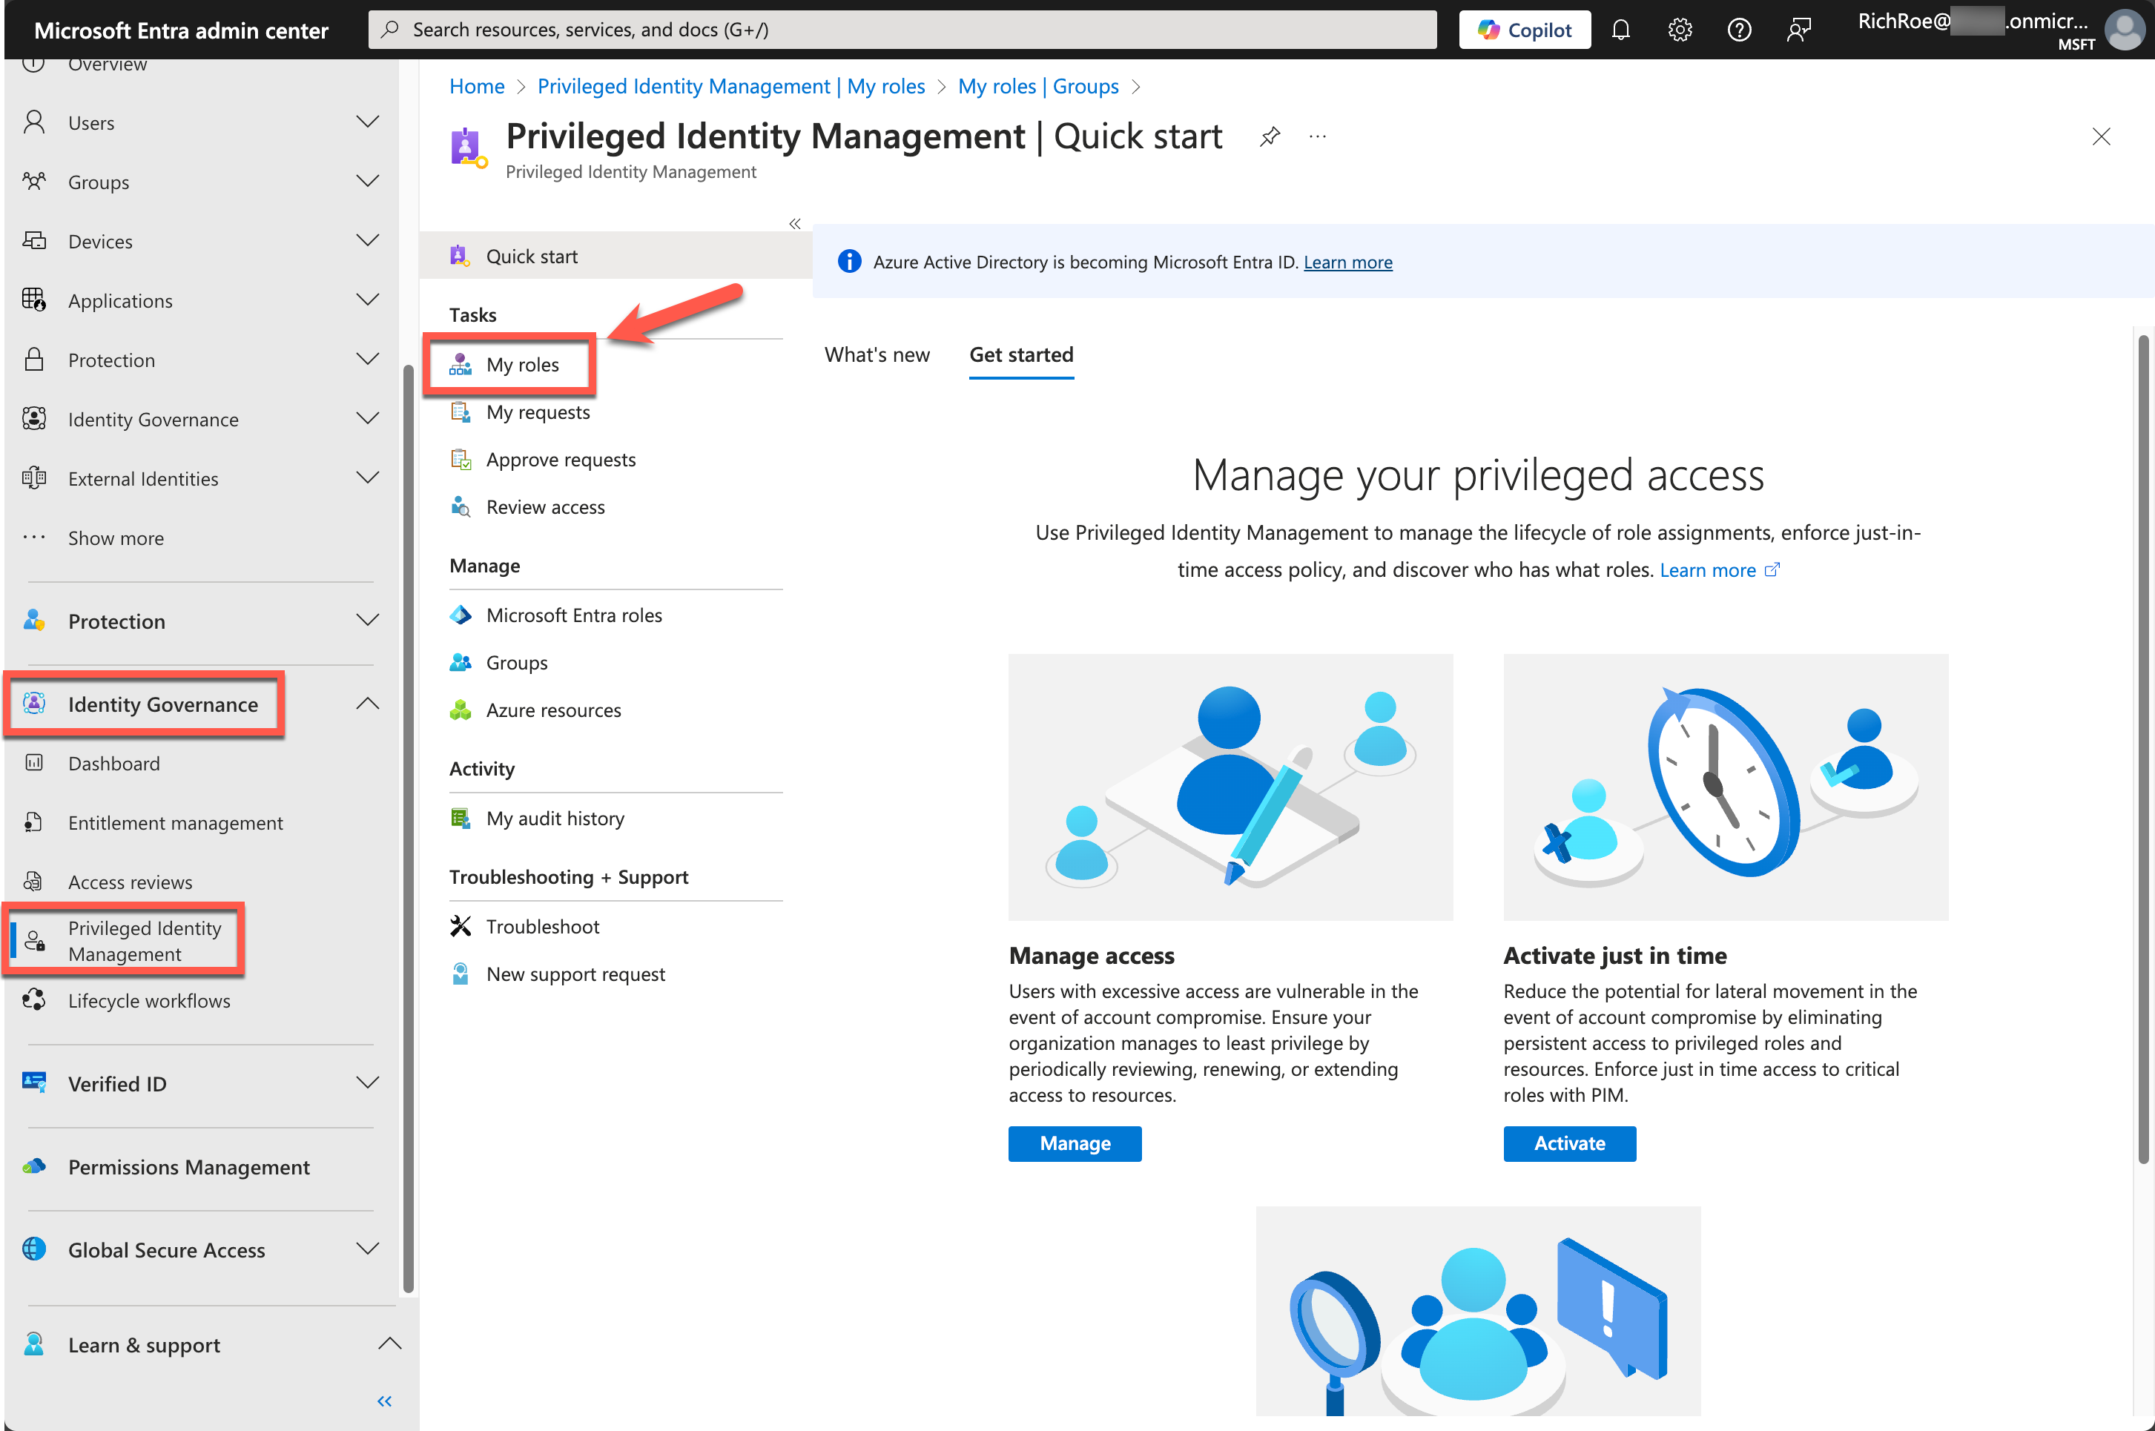Screen dimensions: 2155x1431
Task: Open the profile avatar menu
Action: [x=2125, y=29]
